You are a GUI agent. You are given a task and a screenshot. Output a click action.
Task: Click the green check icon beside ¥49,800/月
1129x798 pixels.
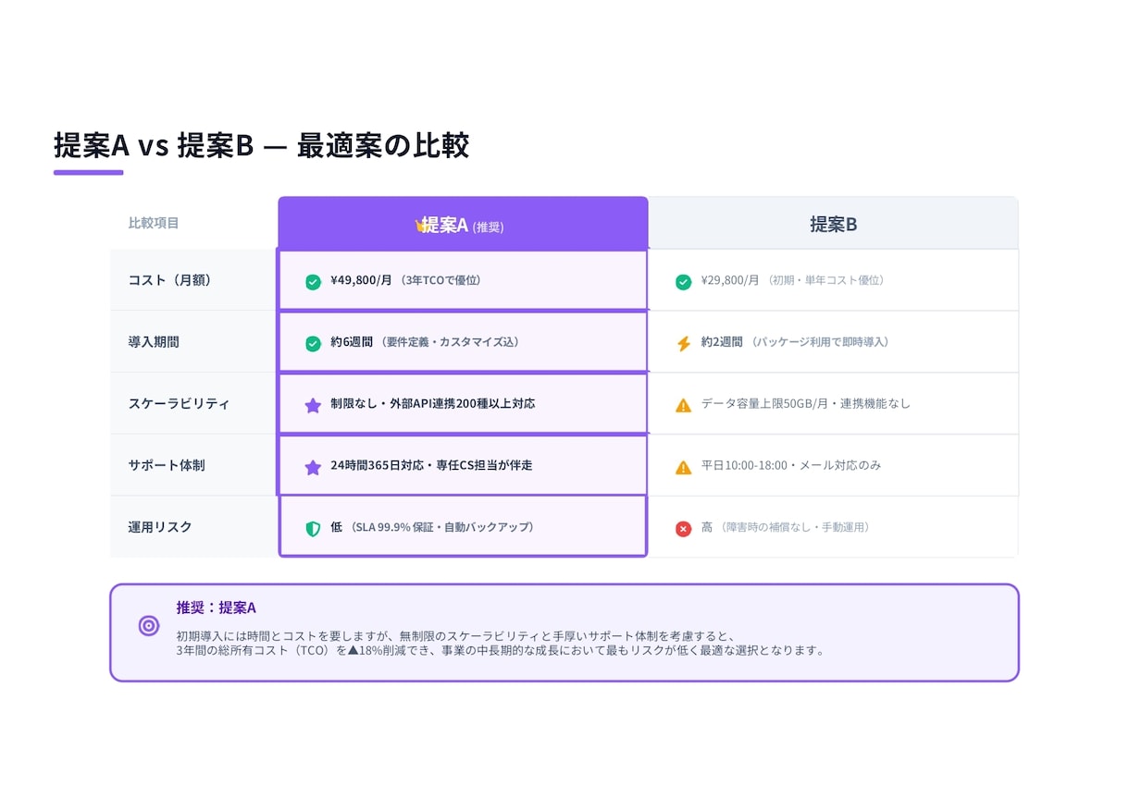pos(314,282)
